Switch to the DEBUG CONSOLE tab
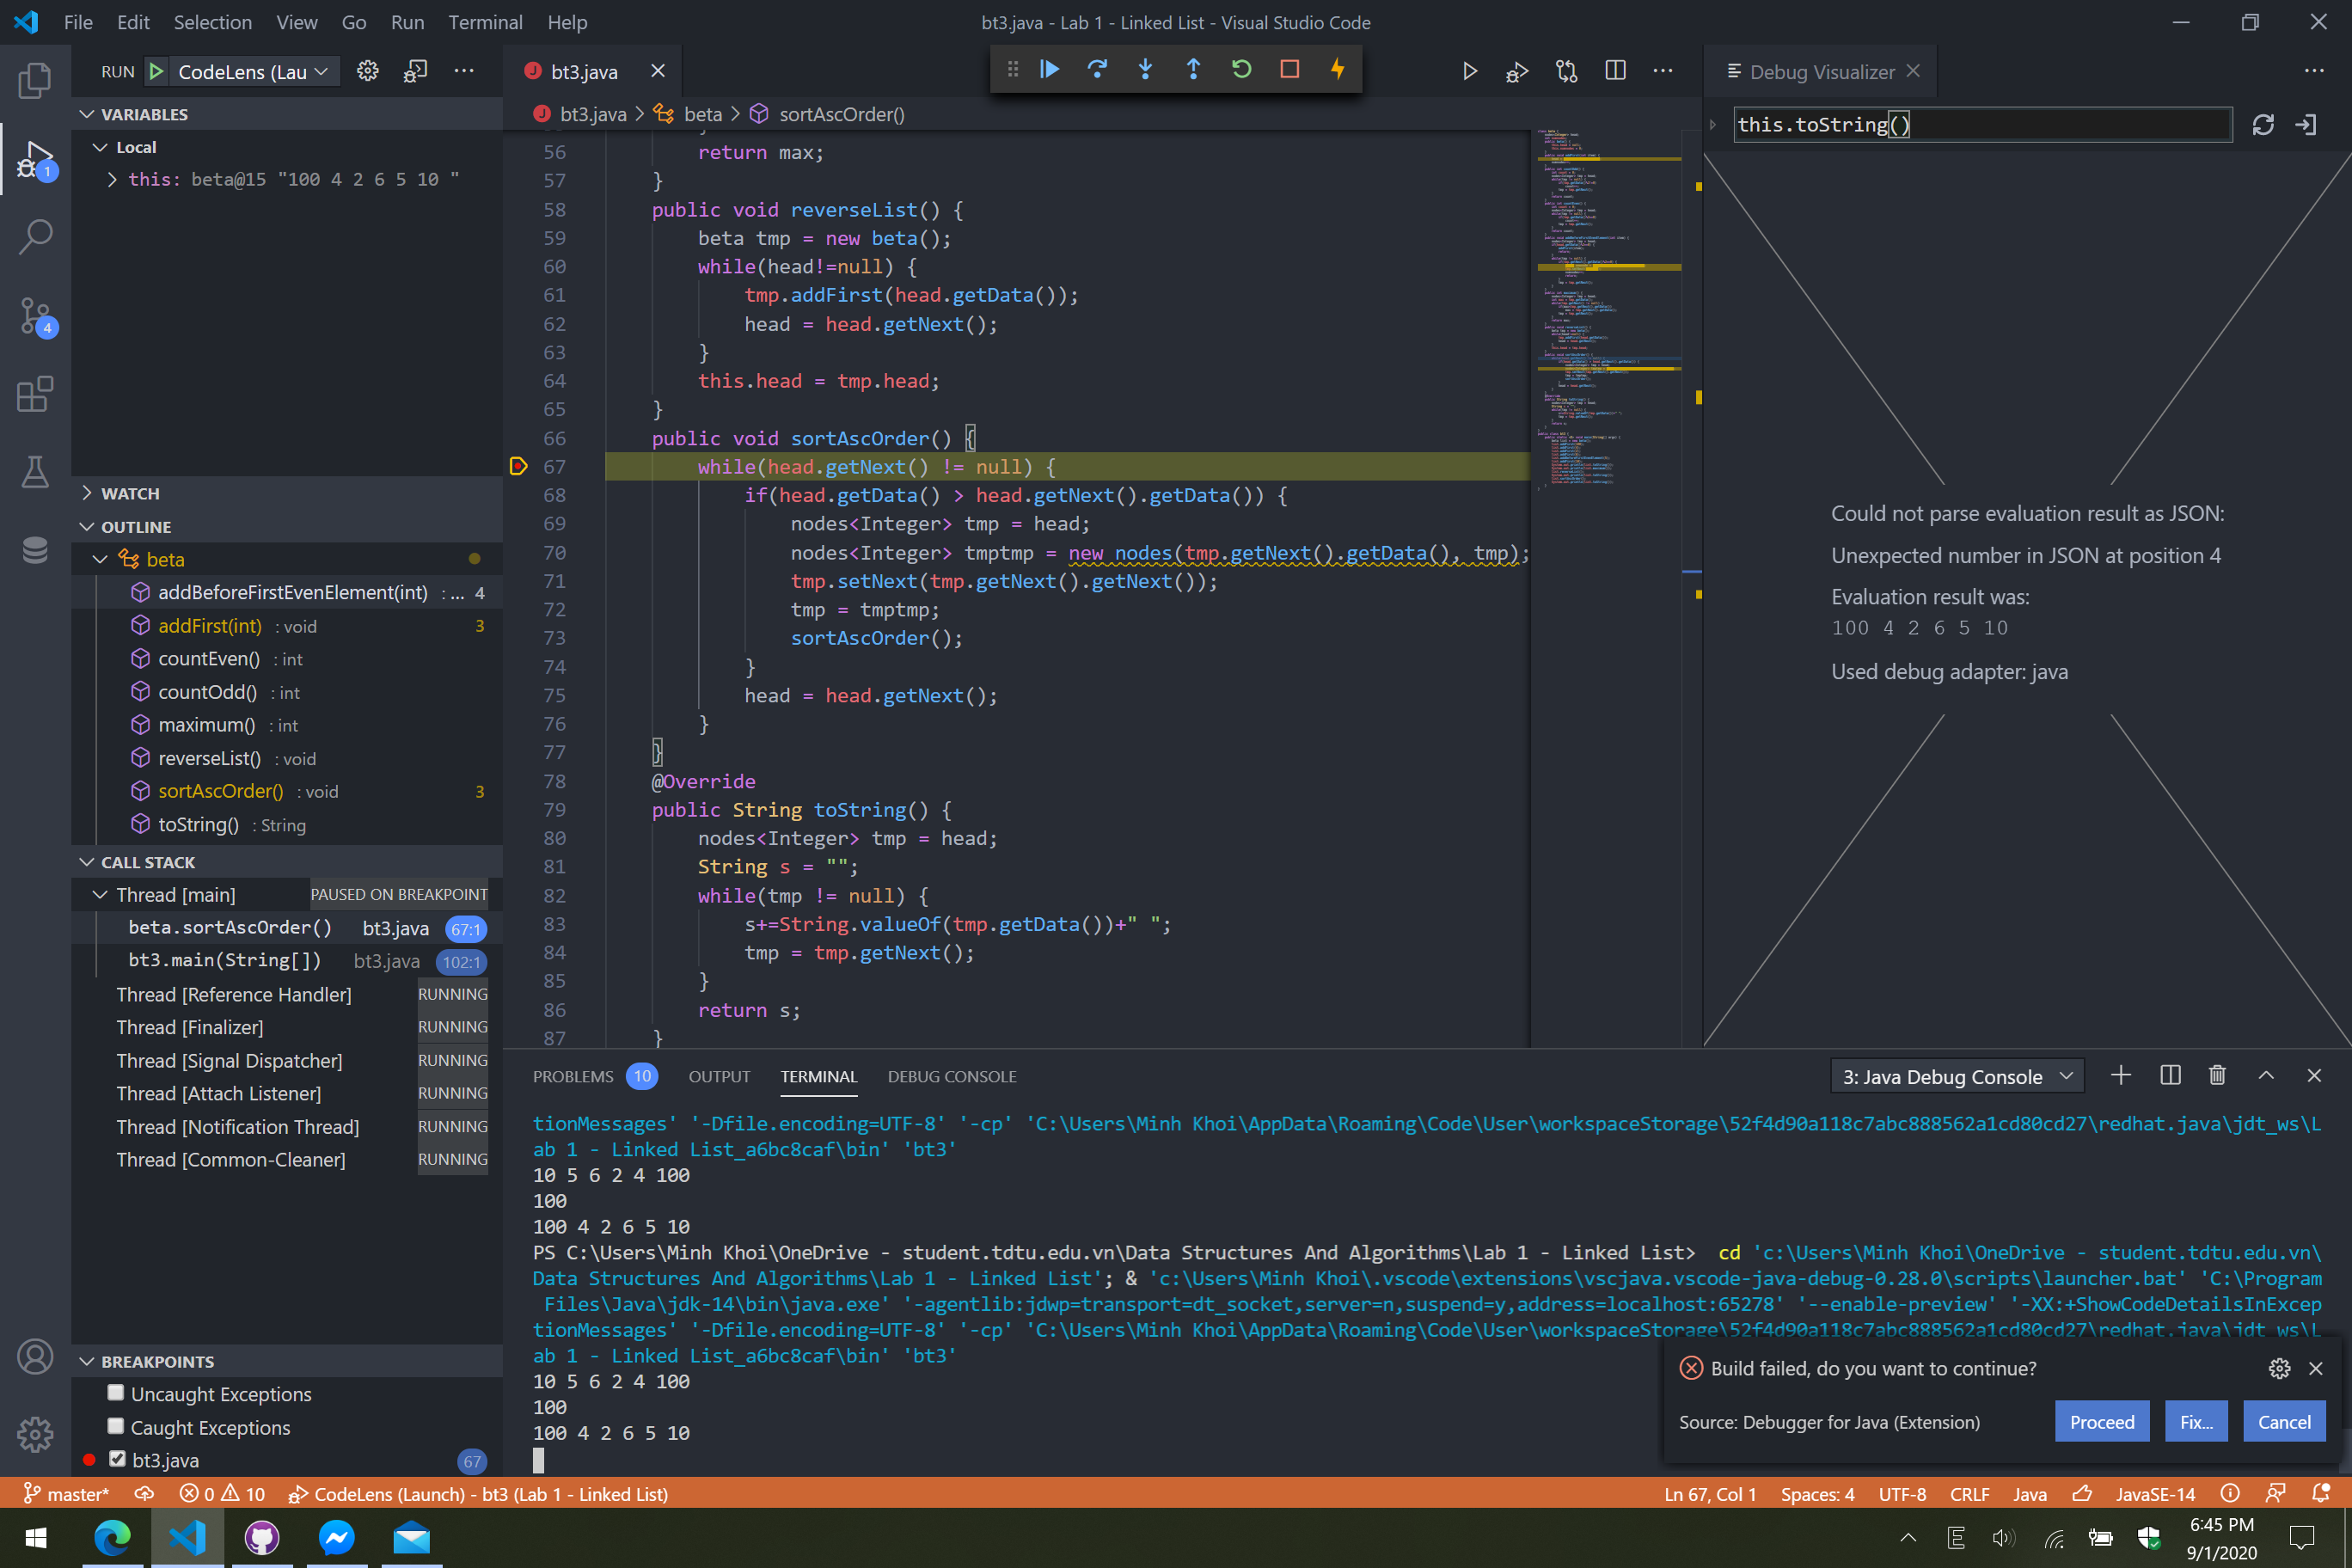 tap(951, 1076)
